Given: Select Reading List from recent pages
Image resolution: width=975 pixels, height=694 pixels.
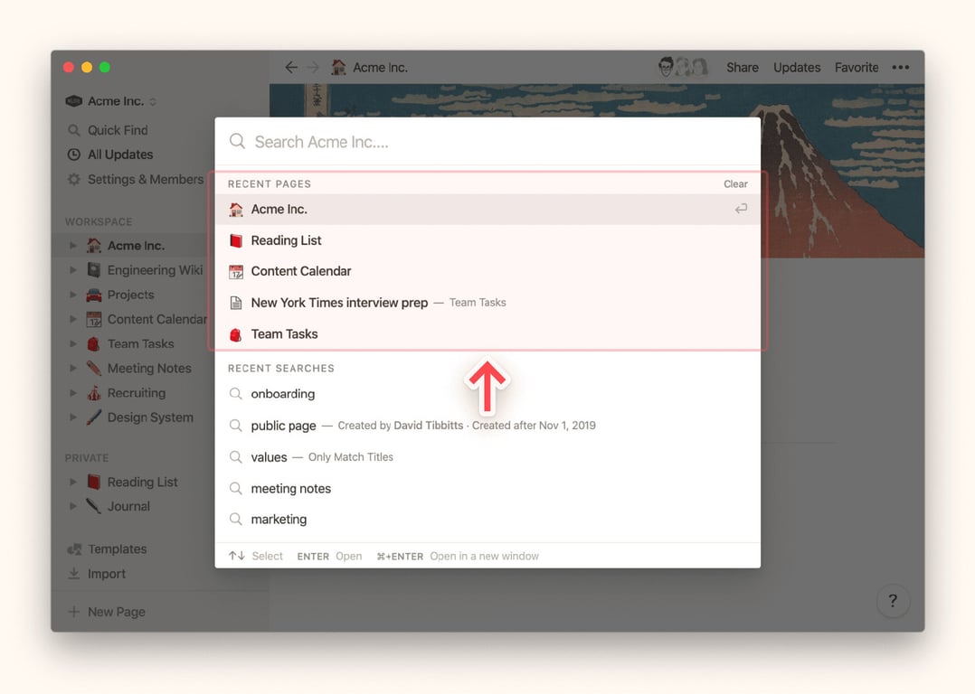Looking at the screenshot, I should 286,240.
